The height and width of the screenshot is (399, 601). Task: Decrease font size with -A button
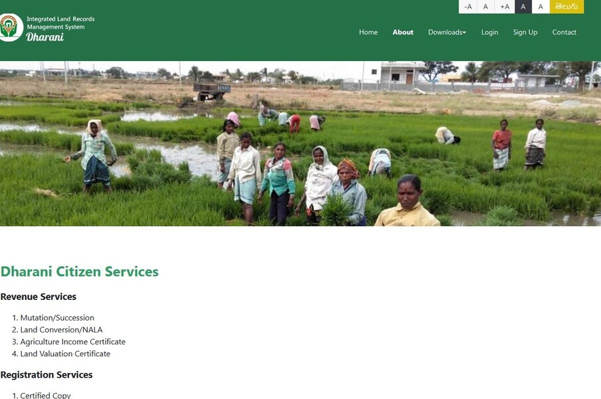coord(467,7)
